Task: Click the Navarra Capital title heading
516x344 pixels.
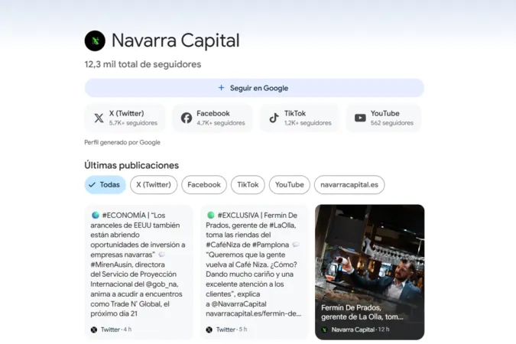Action: 175,41
